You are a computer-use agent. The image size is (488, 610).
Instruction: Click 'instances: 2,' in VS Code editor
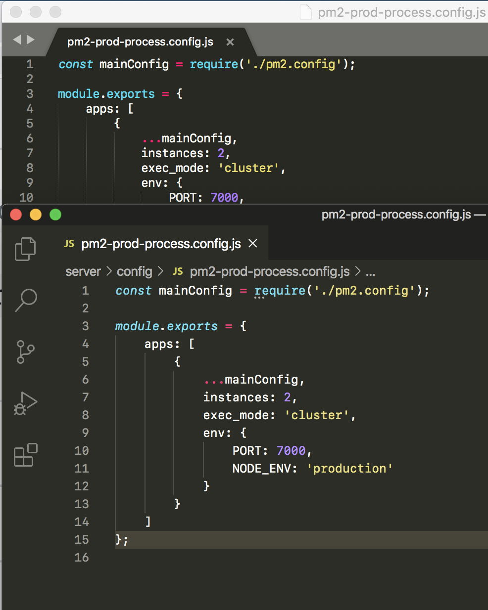(250, 397)
